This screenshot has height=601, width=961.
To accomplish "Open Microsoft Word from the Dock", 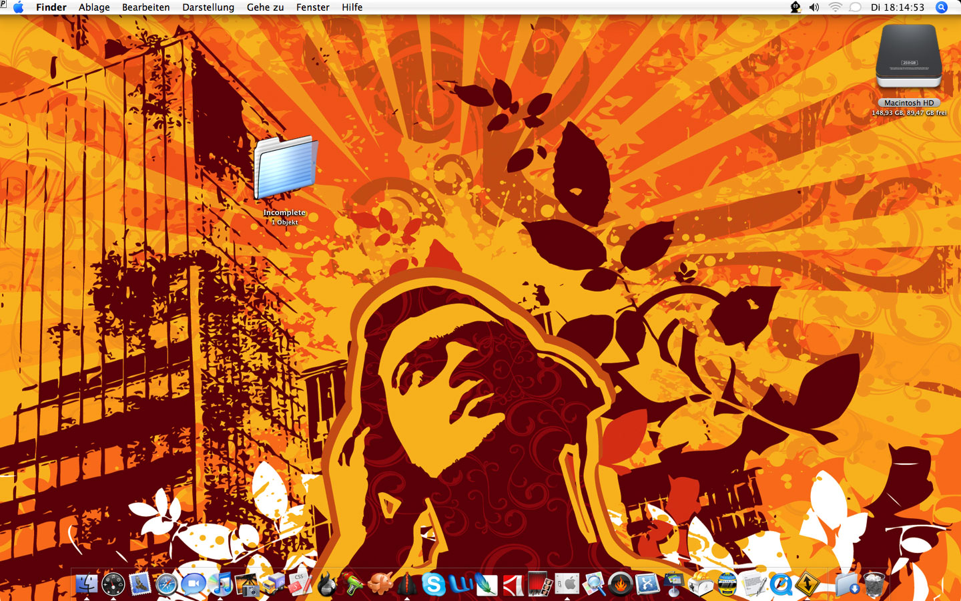I will point(460,584).
